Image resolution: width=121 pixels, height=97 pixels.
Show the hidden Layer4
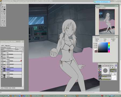tap(2, 63)
